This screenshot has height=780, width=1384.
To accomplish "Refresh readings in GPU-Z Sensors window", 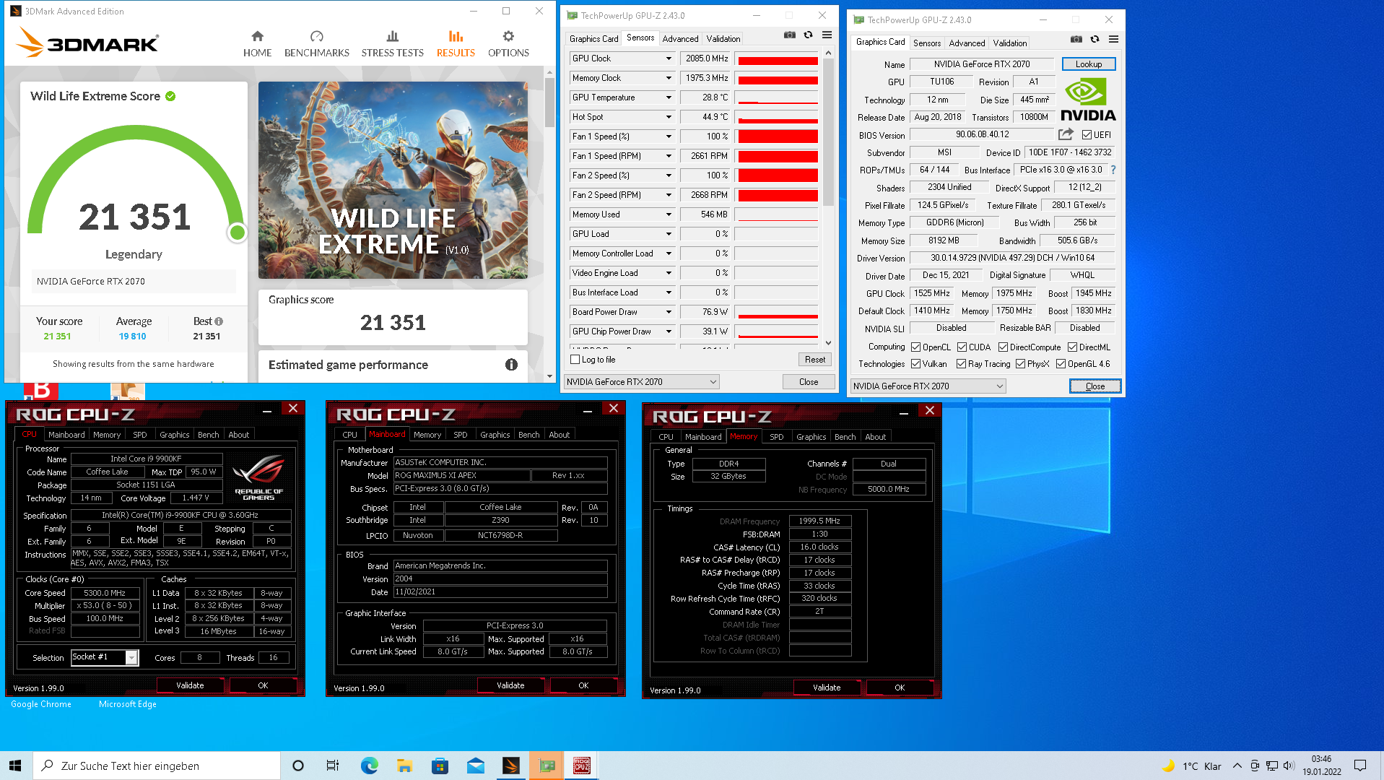I will (x=808, y=35).
